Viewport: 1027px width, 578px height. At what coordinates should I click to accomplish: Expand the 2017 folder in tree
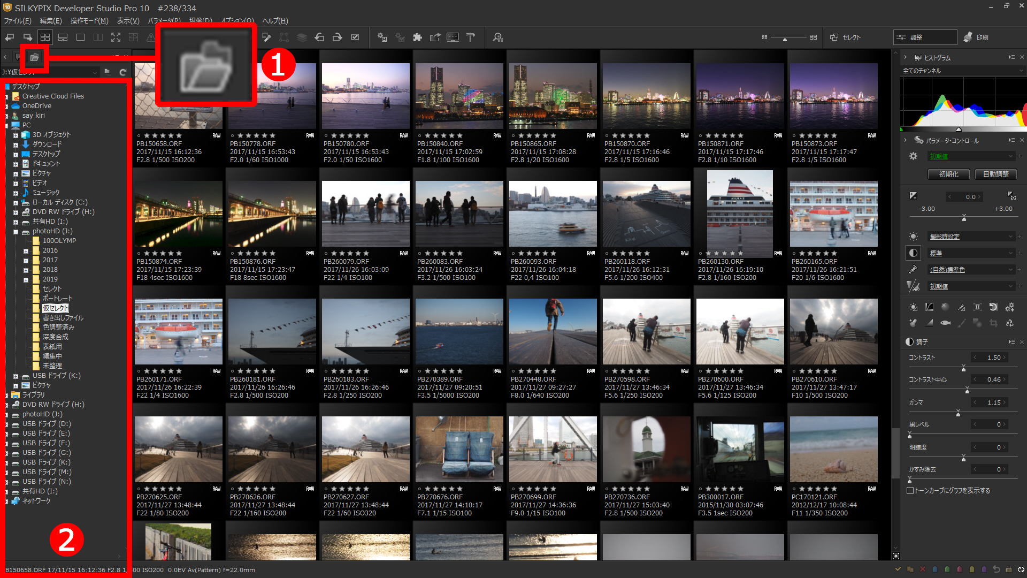point(26,260)
